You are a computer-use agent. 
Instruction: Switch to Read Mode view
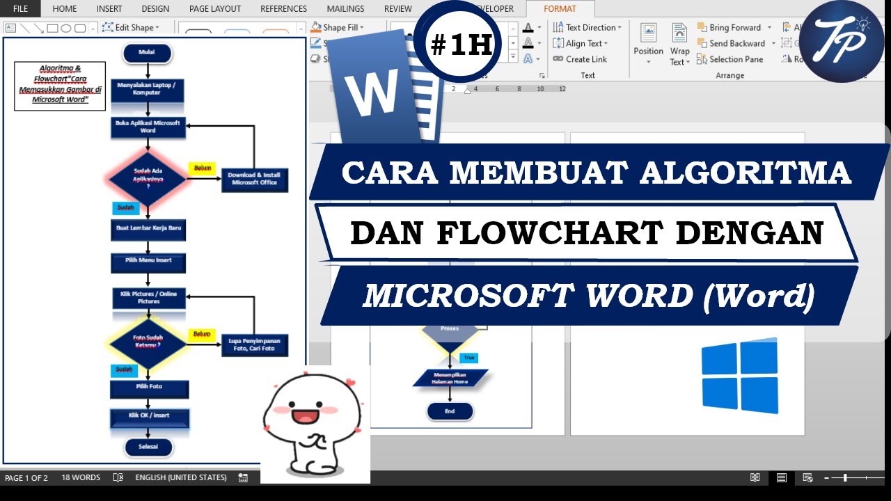coord(755,477)
